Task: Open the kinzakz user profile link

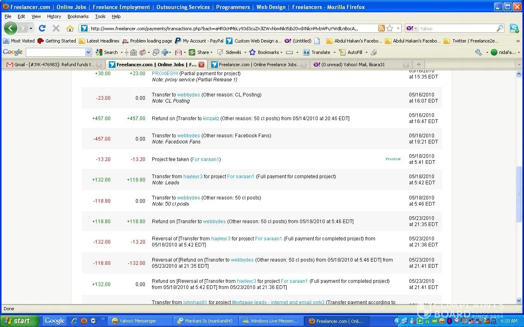Action: [211, 119]
